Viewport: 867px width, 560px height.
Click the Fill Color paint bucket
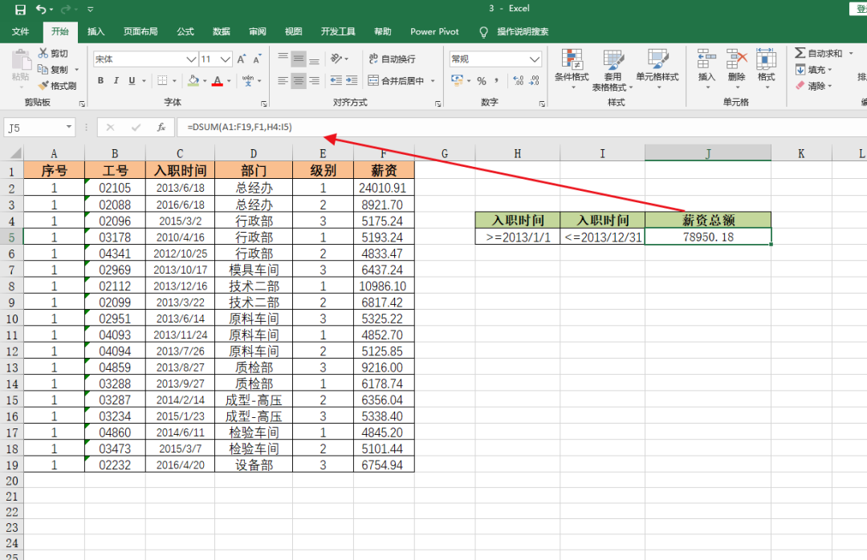tap(193, 81)
